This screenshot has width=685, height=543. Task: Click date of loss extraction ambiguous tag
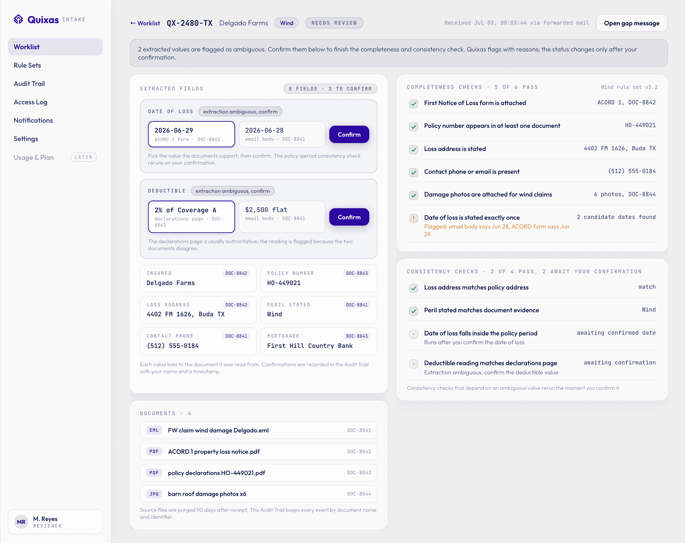[240, 112]
